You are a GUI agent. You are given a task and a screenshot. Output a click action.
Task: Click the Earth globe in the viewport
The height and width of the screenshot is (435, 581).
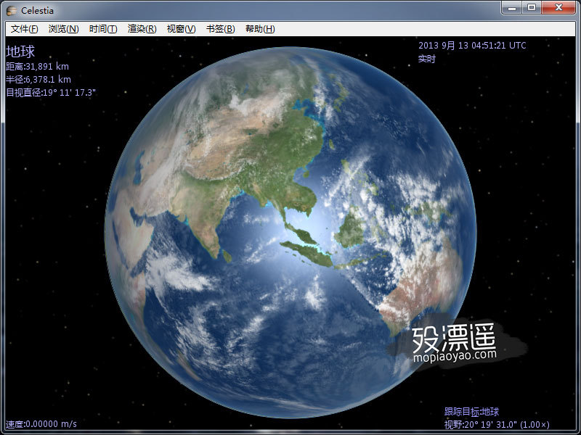290,232
